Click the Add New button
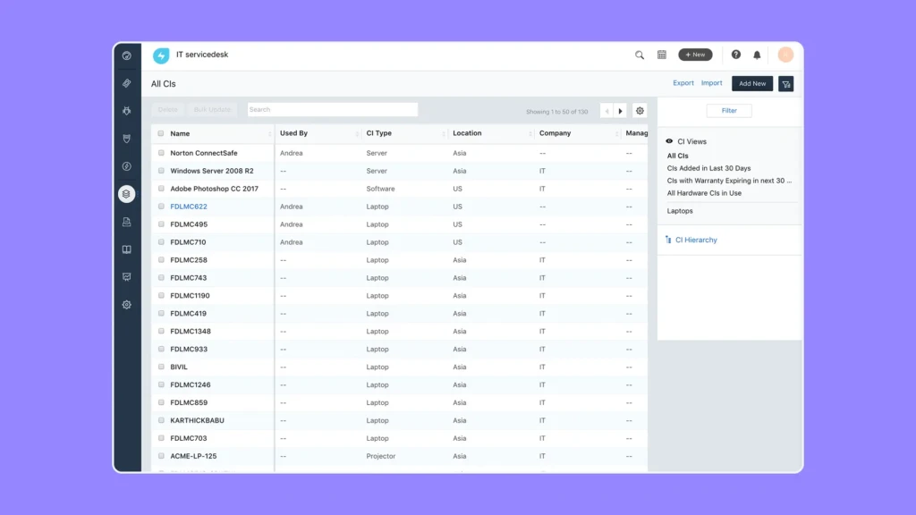This screenshot has width=916, height=515. pos(752,83)
